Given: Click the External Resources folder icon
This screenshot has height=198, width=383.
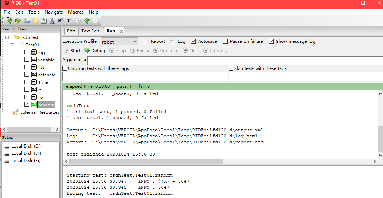Looking at the screenshot, I should pos(16,112).
